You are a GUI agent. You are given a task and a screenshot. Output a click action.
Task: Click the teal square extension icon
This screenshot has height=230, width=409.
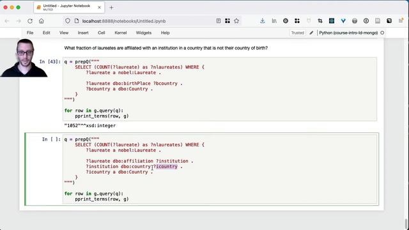tap(332, 21)
